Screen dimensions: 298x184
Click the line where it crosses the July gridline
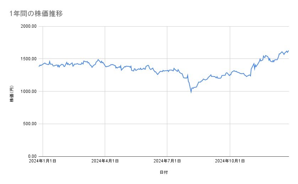click(167, 70)
